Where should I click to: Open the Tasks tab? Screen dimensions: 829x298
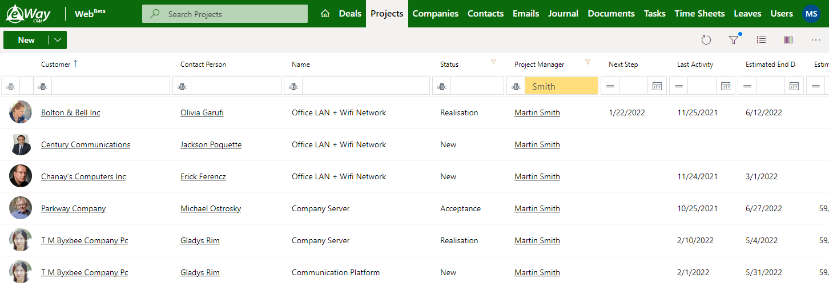pos(655,14)
